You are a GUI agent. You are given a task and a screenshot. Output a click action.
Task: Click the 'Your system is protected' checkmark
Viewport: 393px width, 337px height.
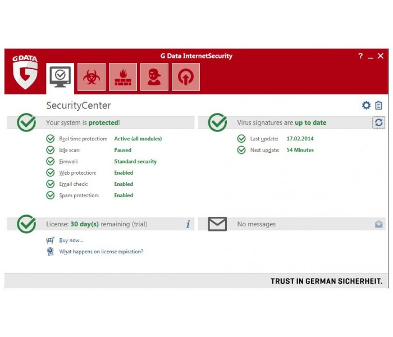click(26, 122)
